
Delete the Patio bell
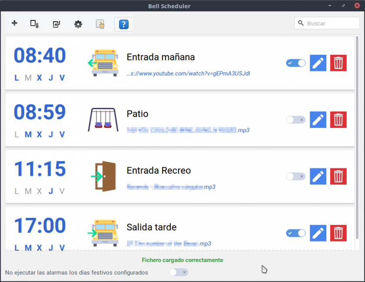coord(338,120)
